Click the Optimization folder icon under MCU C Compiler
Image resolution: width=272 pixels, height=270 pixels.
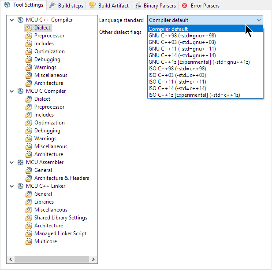[x=29, y=123]
